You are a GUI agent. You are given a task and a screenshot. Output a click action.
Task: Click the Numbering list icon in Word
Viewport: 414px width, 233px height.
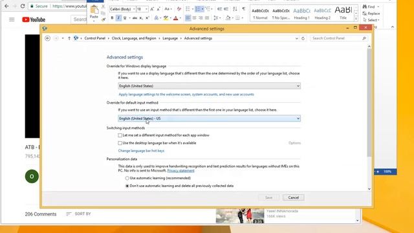point(198,9)
